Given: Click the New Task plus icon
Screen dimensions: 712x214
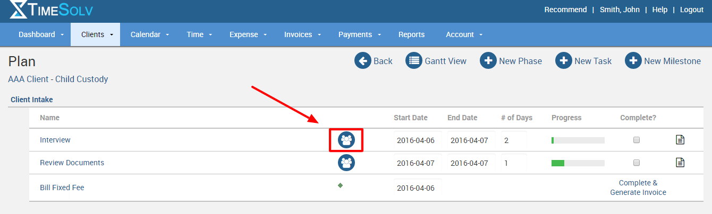Looking at the screenshot, I should [563, 61].
